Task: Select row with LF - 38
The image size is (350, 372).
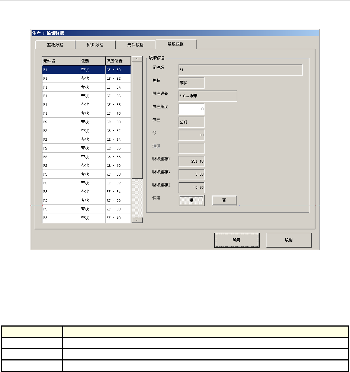Action: [87, 105]
